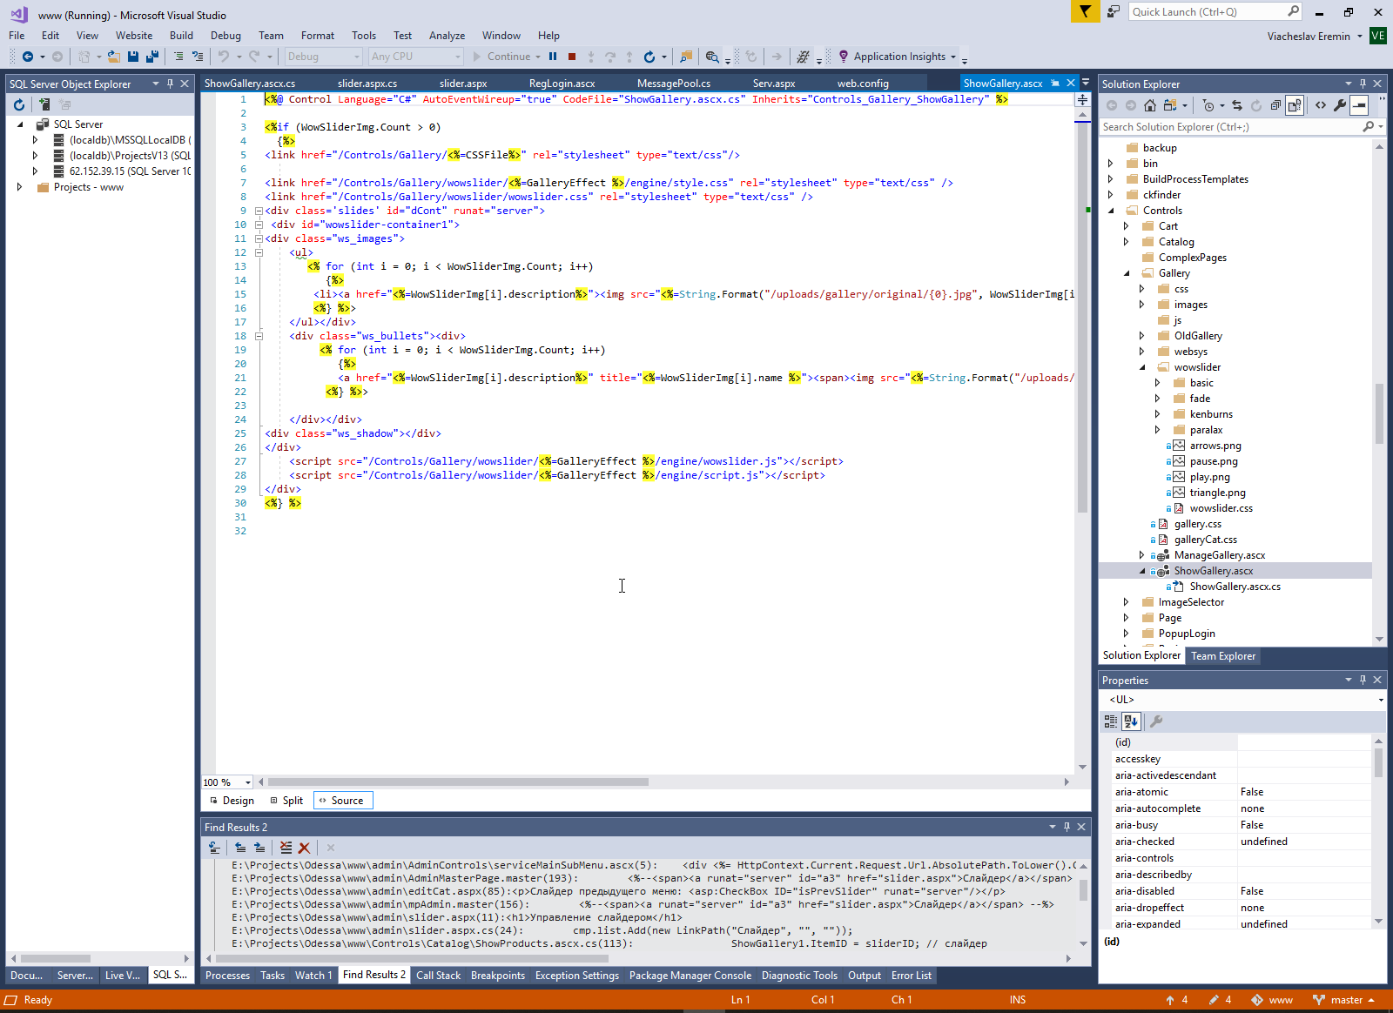Click the Navigate Backward toolbar arrow
Image resolution: width=1393 pixels, height=1013 pixels.
coord(28,57)
